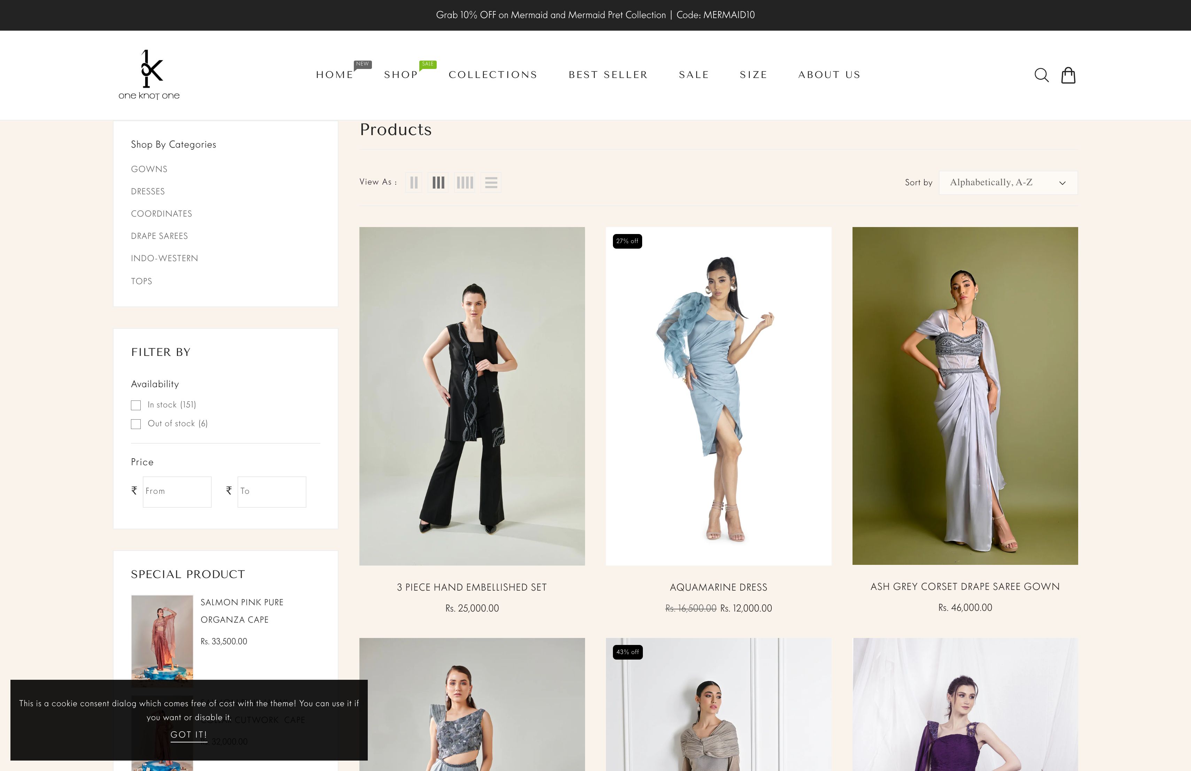
Task: Enable the Out of stock checkbox
Action: [x=135, y=424]
